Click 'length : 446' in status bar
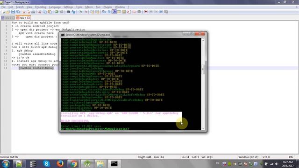This screenshot has width=299, height=168. tap(144, 157)
